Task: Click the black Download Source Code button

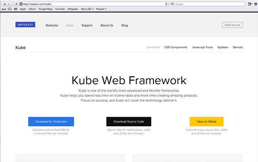Action: click(129, 122)
